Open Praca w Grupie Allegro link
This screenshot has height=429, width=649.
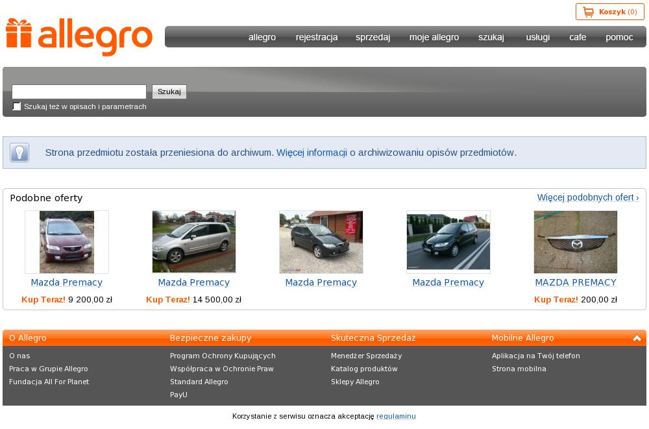point(49,369)
